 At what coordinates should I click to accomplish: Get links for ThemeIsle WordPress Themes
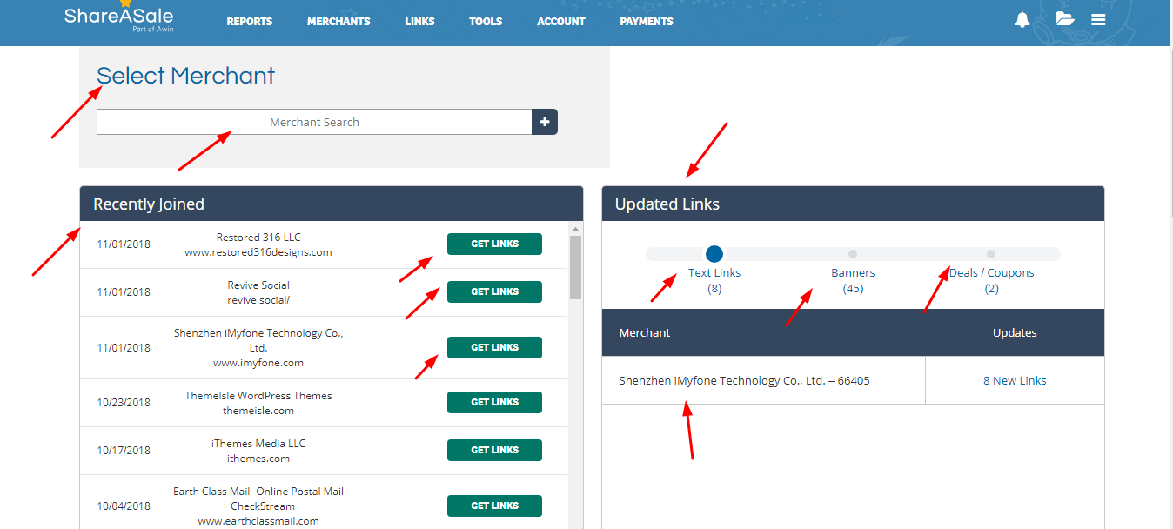(494, 402)
